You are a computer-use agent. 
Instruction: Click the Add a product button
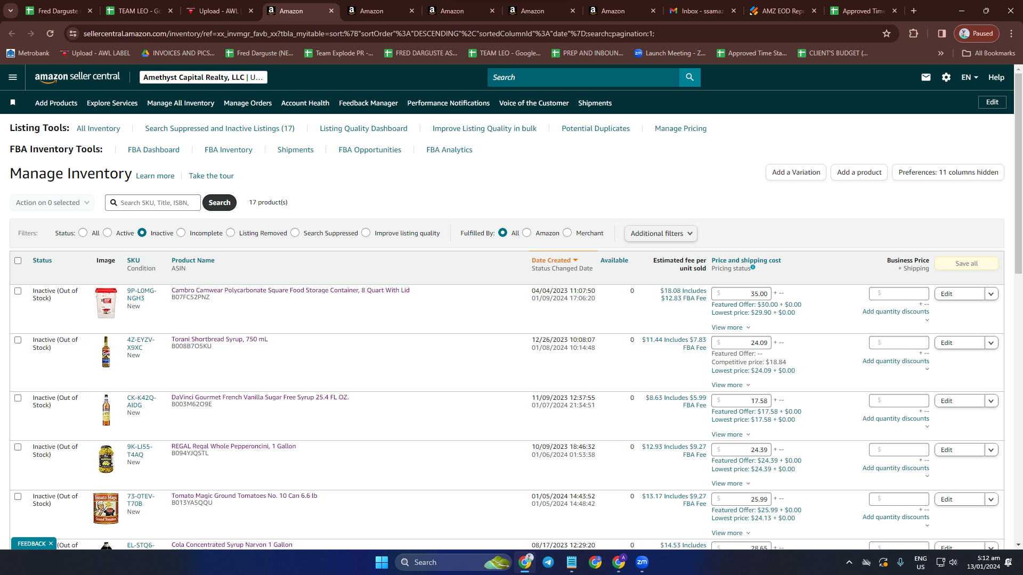[x=859, y=172]
